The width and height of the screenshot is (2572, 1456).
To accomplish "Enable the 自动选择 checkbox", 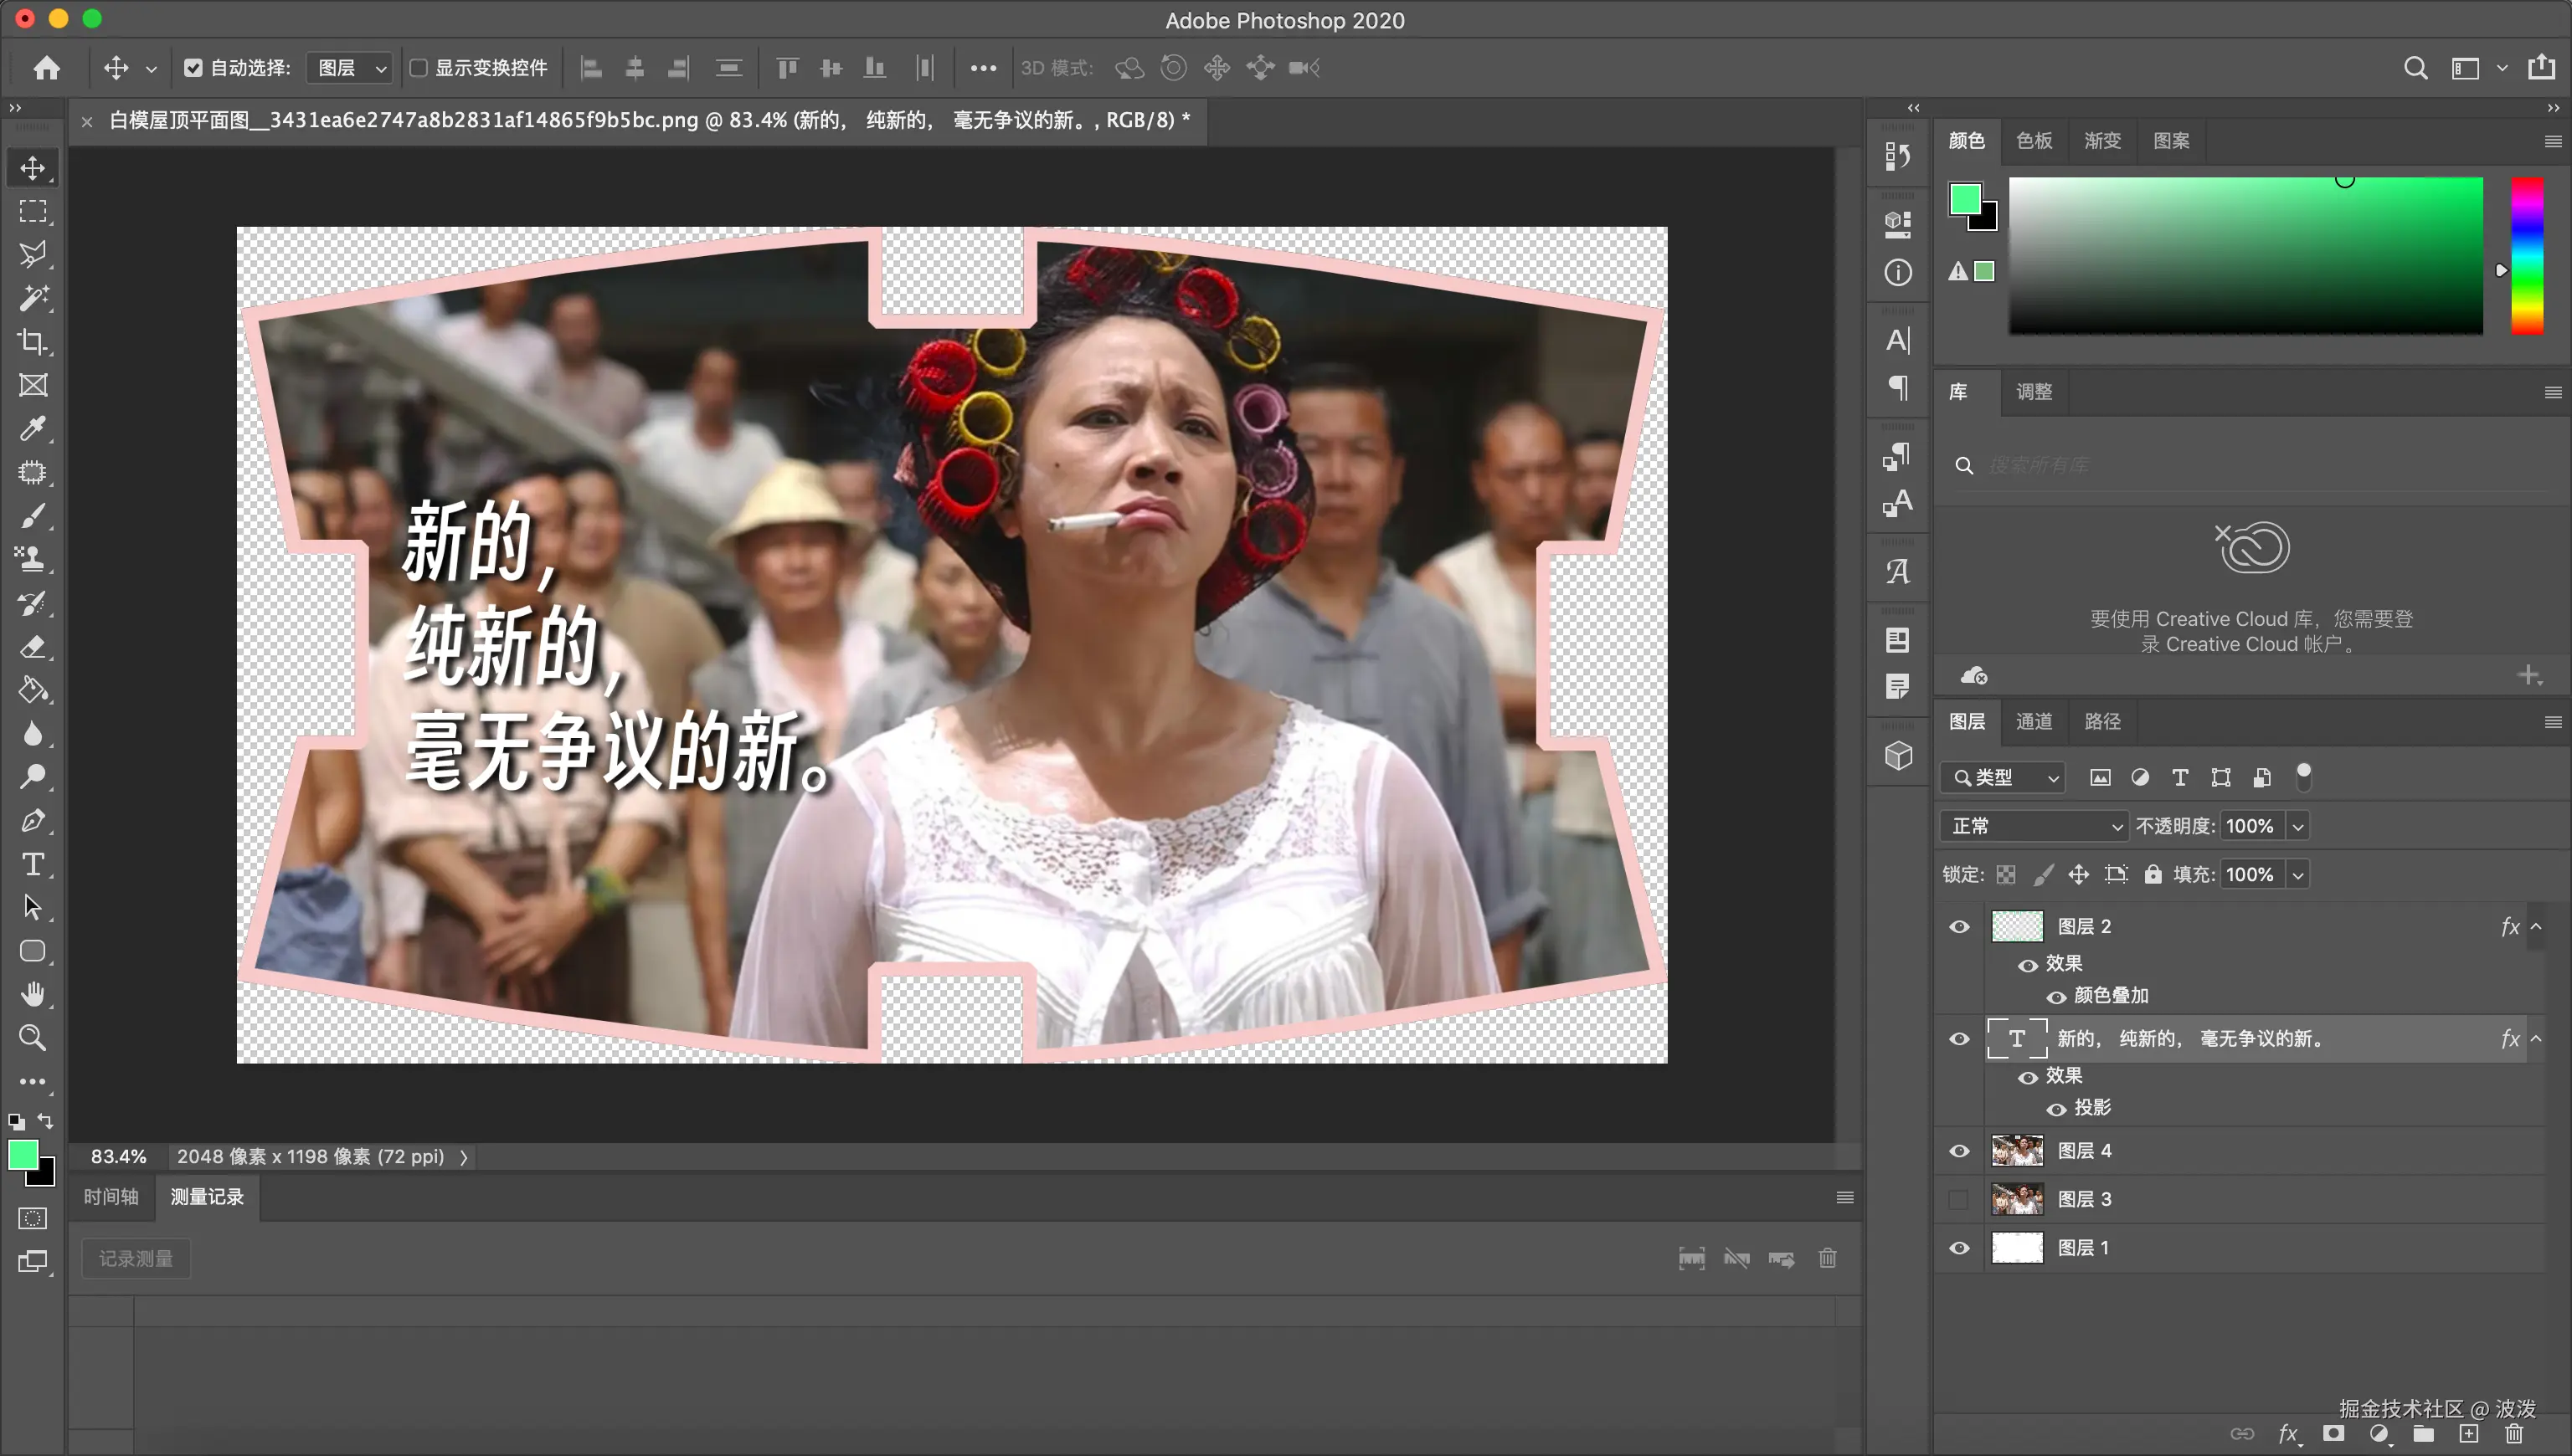I will [x=193, y=68].
